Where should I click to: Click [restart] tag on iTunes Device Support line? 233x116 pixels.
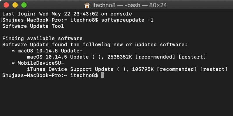(214, 69)
